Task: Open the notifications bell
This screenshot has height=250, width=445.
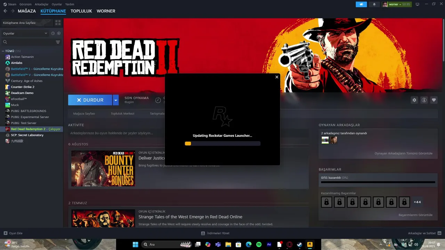Action: coord(374,4)
